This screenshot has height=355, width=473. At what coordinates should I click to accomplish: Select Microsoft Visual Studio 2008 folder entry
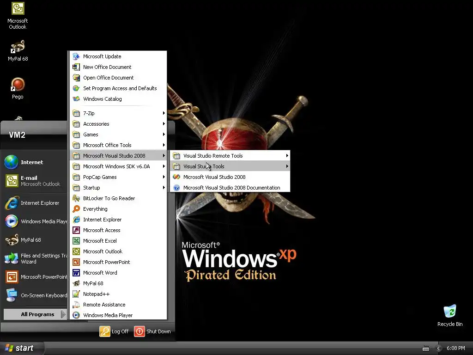118,156
